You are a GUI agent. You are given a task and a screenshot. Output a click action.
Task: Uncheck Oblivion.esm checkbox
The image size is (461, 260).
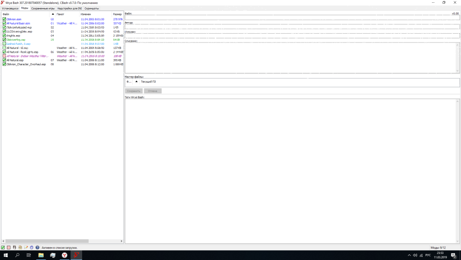tap(4, 19)
